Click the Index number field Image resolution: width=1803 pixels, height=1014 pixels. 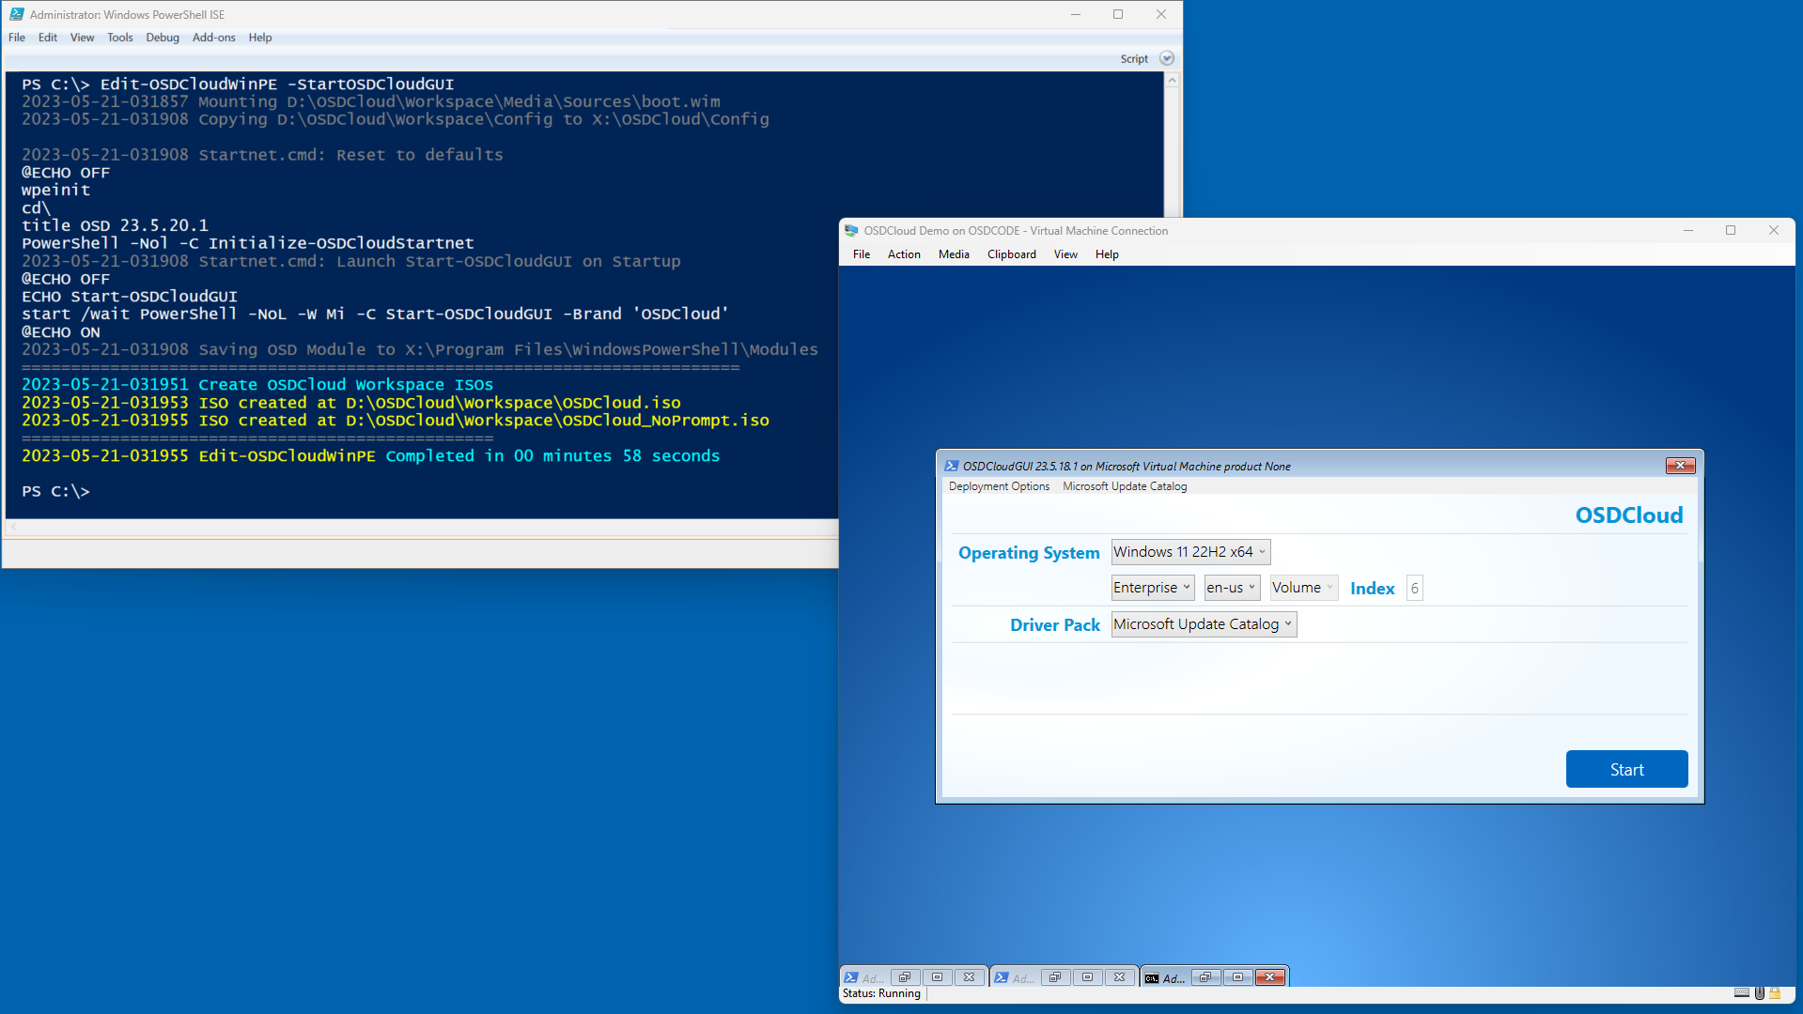1413,589
